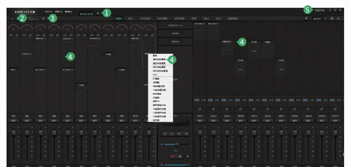Image resolution: width=350 pixels, height=167 pixels.
Task: Click the button right of the red record button
Action: point(180,157)
